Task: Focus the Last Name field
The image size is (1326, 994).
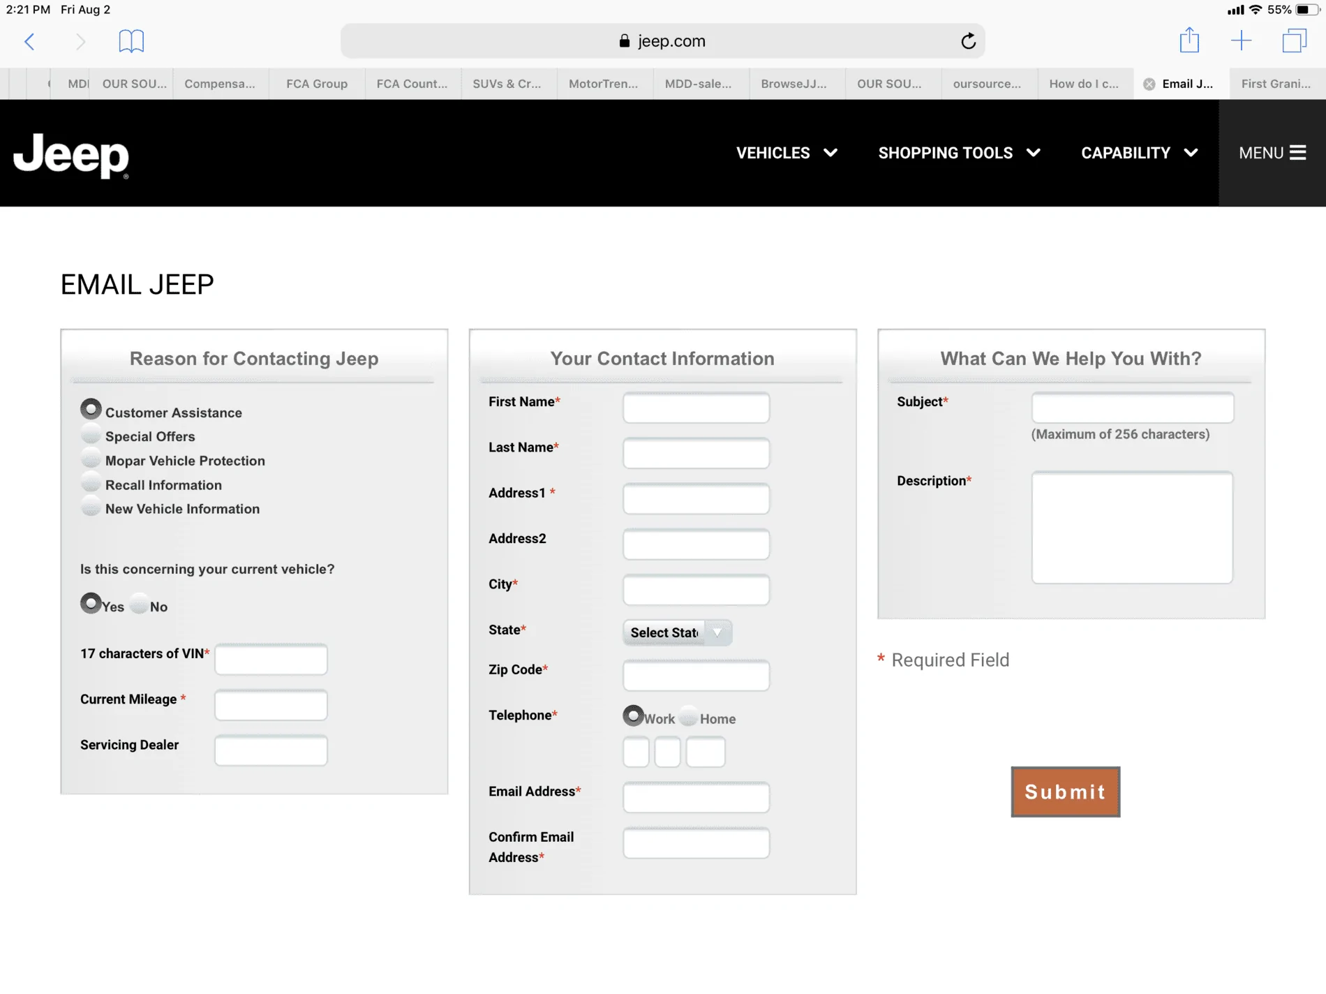Action: coord(696,453)
